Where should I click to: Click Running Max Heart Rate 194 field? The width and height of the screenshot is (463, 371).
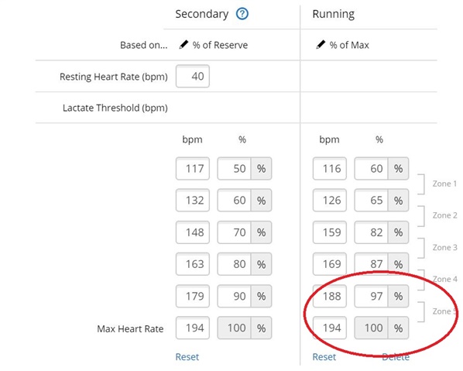[x=330, y=328]
